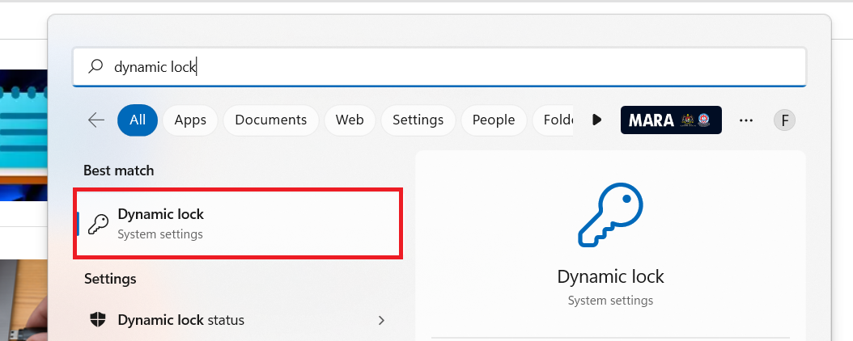Screen dimensions: 853x341
Task: Show more filters with the play arrow
Action: tap(597, 120)
